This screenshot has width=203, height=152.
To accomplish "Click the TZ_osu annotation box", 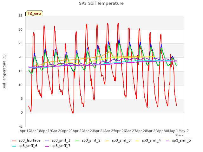I will tap(34, 13).
